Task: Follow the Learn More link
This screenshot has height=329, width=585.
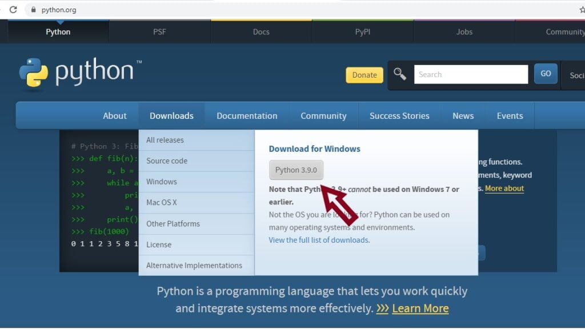Action: click(420, 308)
